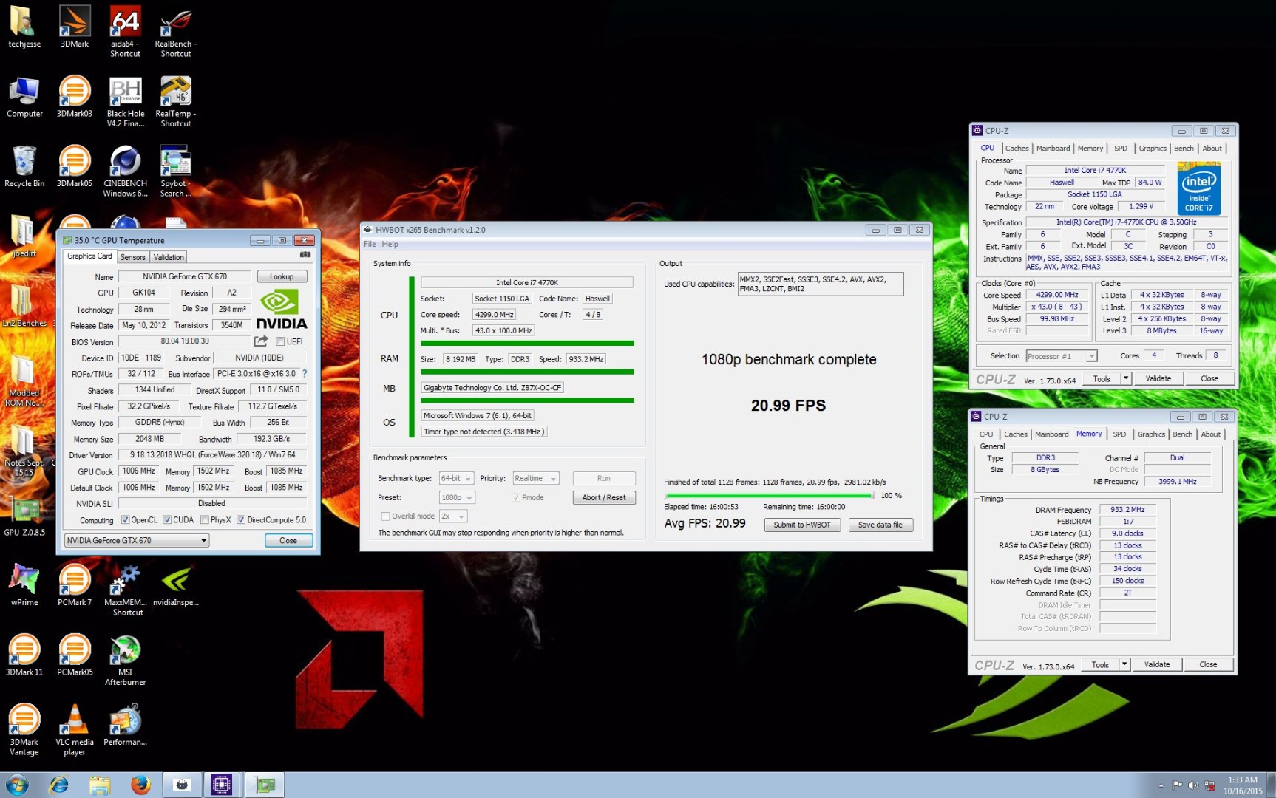This screenshot has width=1276, height=798.
Task: Open Firefox from the taskbar
Action: [140, 785]
